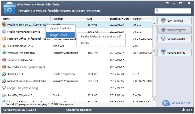Screen dimensions: 195x114
Task: Click the VLC media player cone icon
Action: click(x=4, y=46)
